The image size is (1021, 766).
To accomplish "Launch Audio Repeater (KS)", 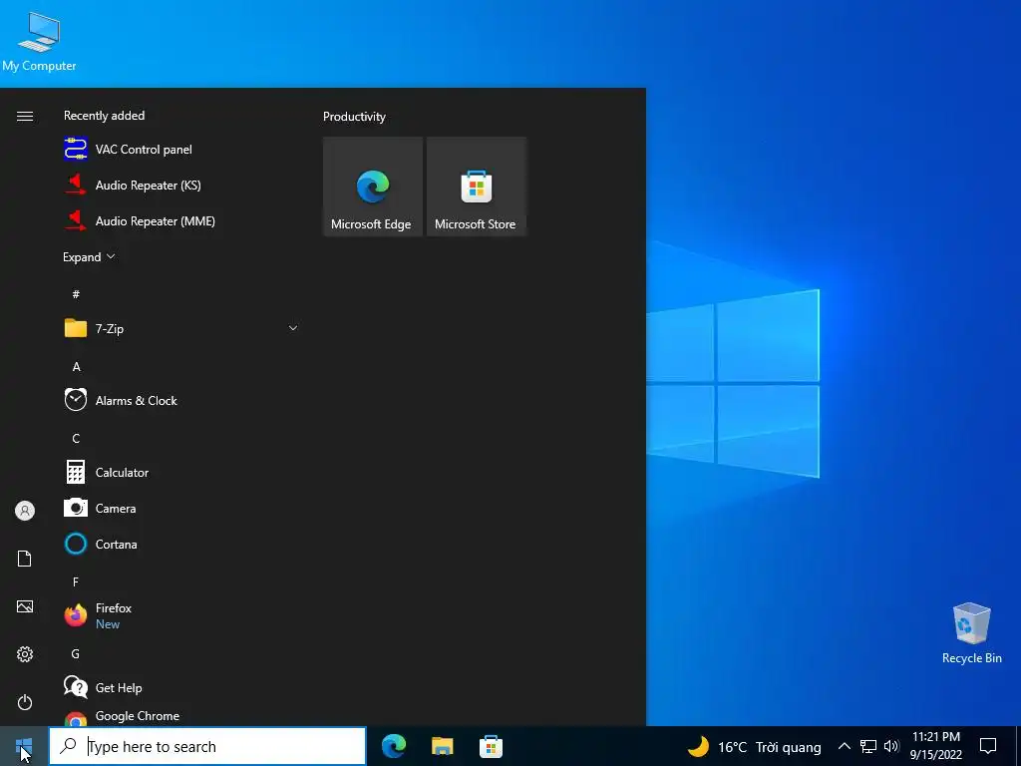I will click(x=182, y=185).
